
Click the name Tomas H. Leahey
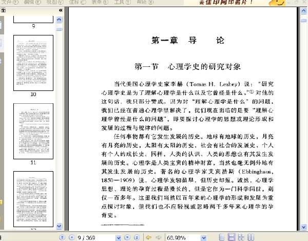[214, 84]
